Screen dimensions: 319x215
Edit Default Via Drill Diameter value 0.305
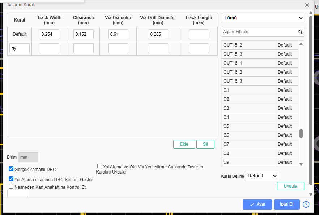[x=158, y=34]
